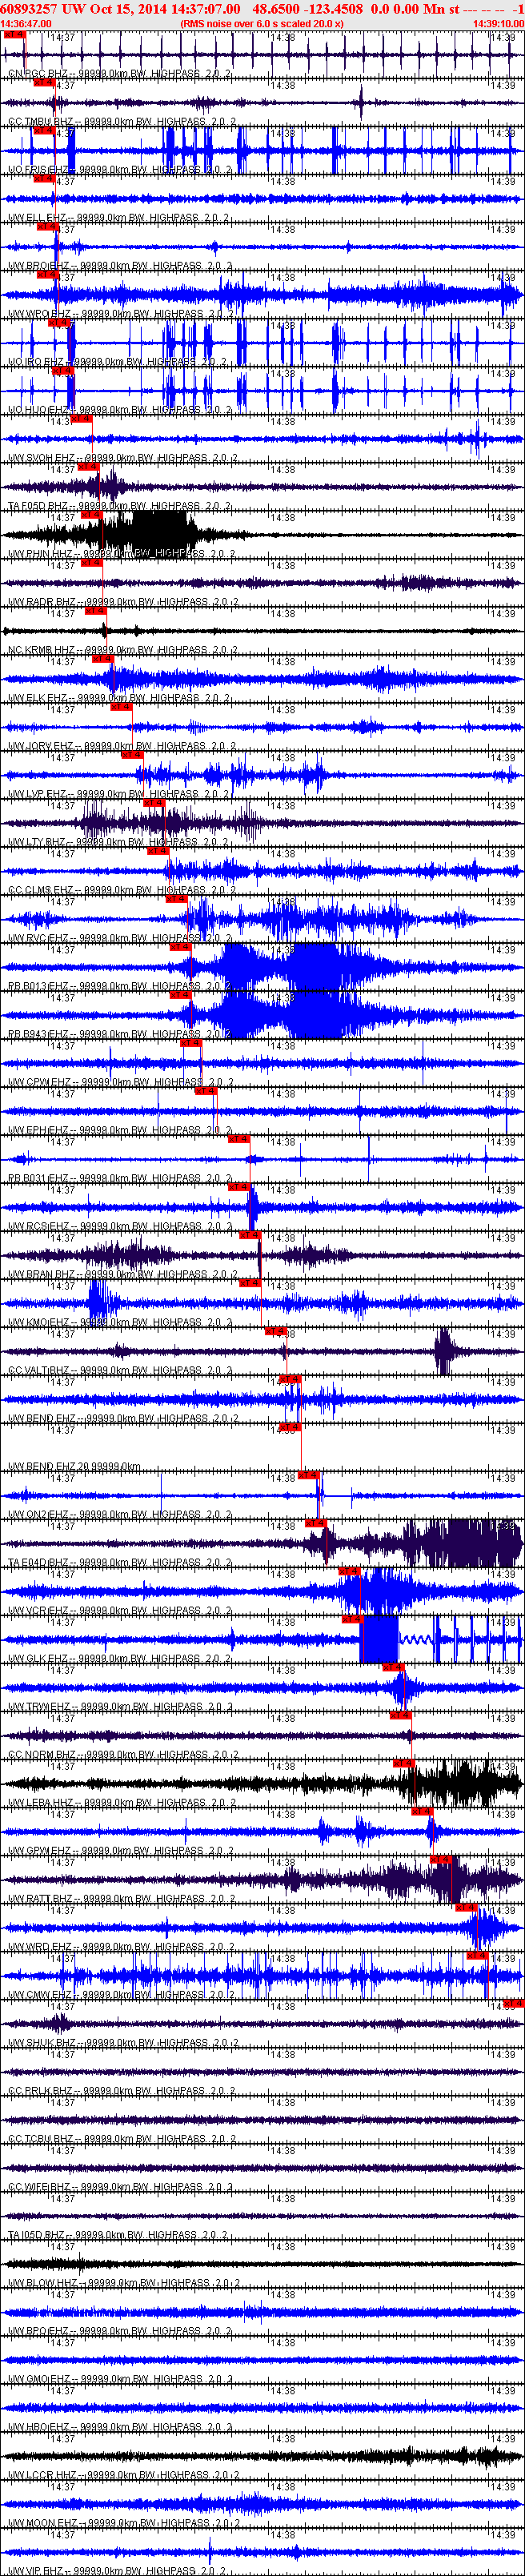
Task: Select the UW.LEBA HHZ station label
Action: pos(122,1802)
